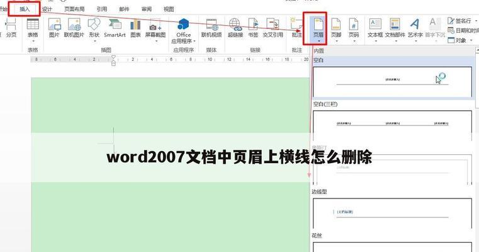
Task: Insert a 联机图片 online picture
Action: click(74, 28)
